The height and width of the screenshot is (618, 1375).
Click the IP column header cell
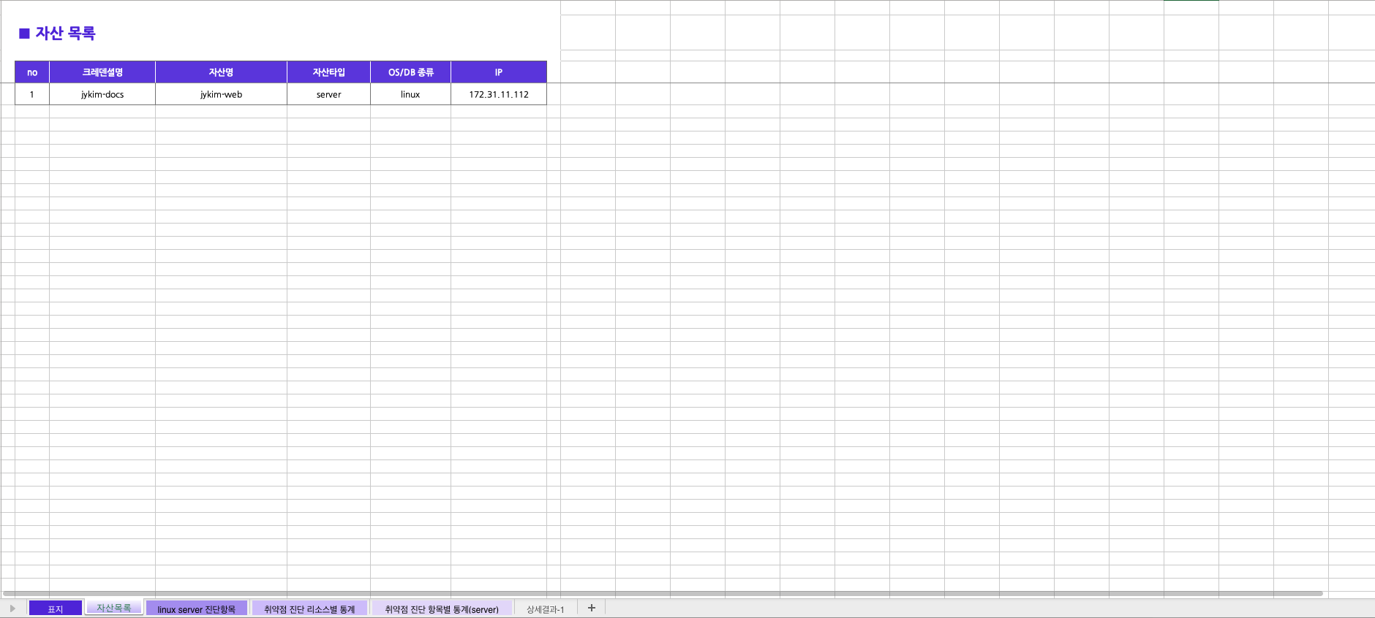[x=498, y=72]
